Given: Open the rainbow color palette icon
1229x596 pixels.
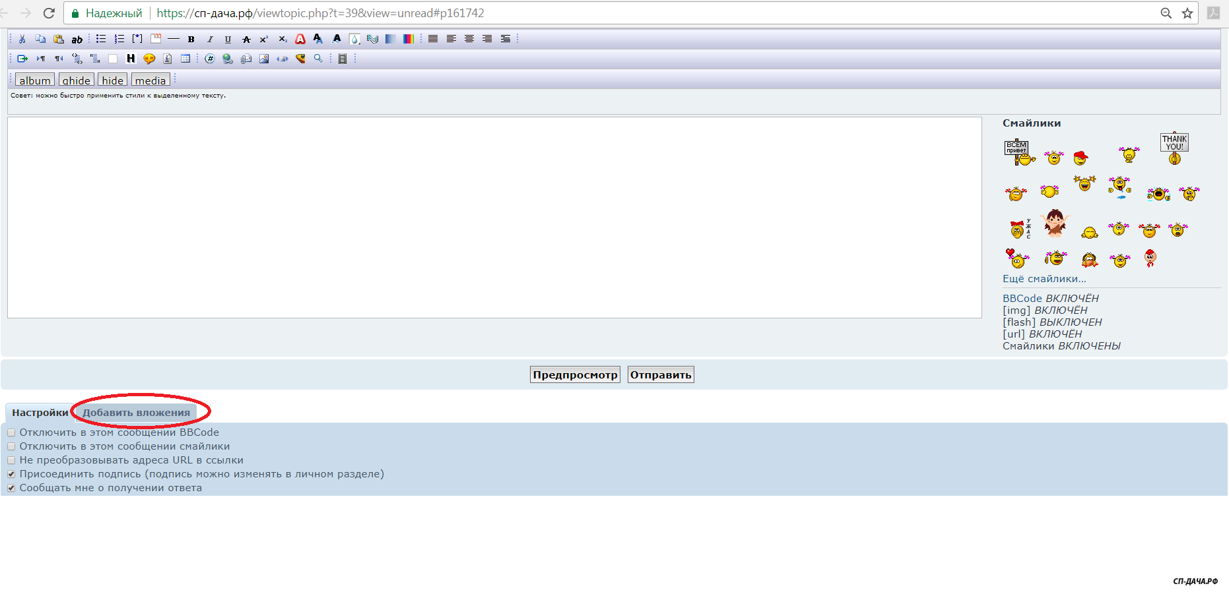Looking at the screenshot, I should tap(409, 40).
